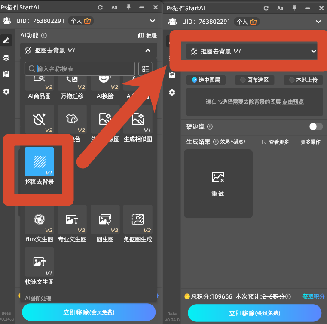Screen dimensions: 327x324
Task: Expand the 抠图去背景 dropdown in right panel
Action: tap(314, 51)
